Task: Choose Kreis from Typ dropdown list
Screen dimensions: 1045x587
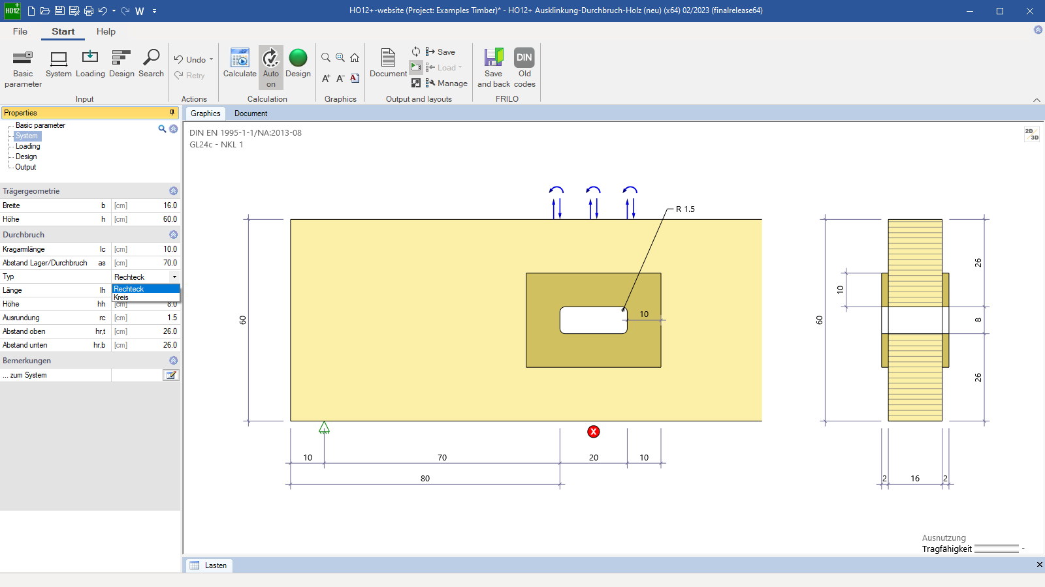Action: point(146,297)
